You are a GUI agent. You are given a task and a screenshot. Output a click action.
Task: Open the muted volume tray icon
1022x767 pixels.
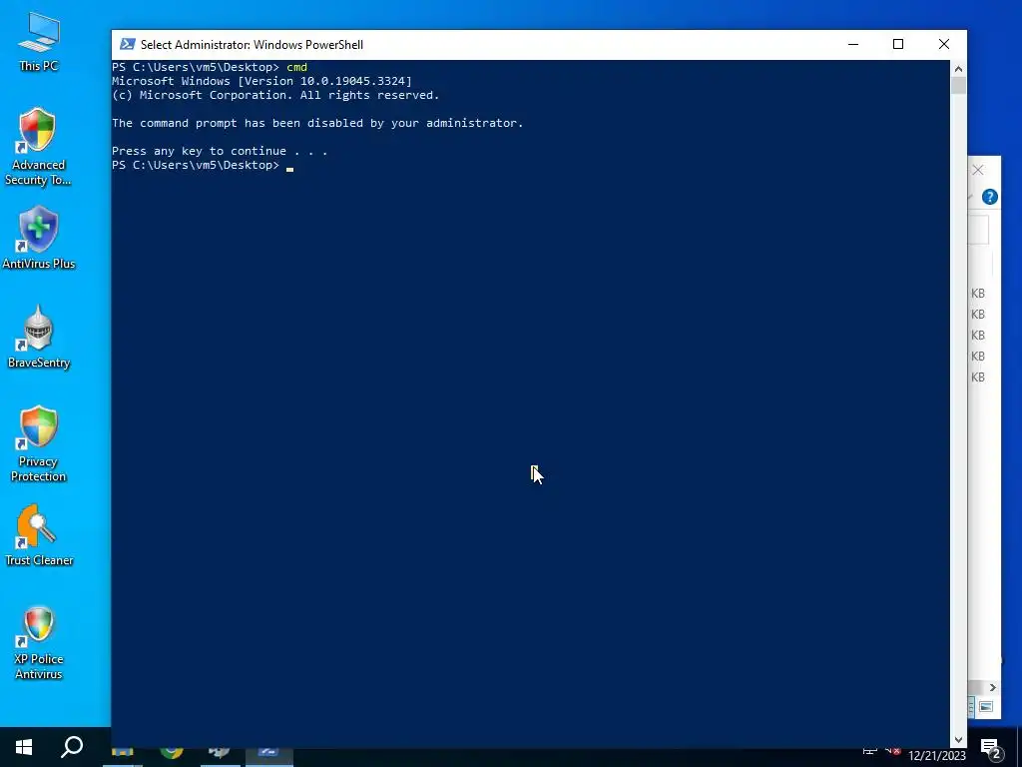coord(893,752)
